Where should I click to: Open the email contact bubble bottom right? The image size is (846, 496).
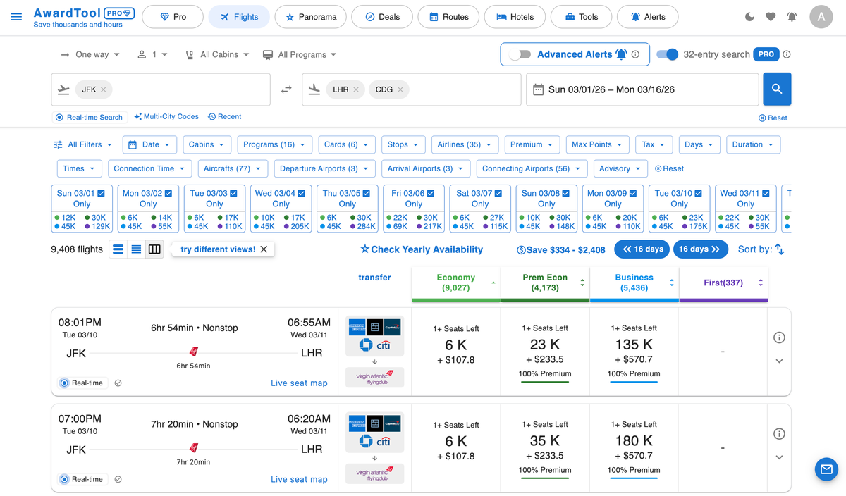tap(826, 469)
